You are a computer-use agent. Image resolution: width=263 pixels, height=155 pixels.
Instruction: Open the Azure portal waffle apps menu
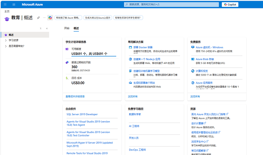point(5,5)
